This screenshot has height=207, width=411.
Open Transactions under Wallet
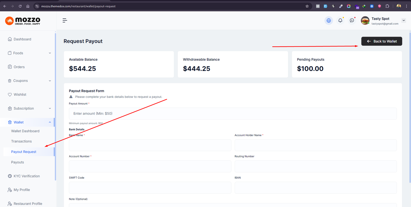(21, 141)
